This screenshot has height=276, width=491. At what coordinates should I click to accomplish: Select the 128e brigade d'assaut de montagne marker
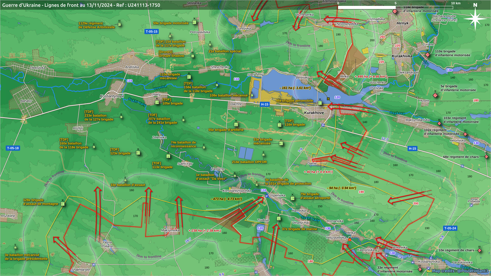(63, 204)
